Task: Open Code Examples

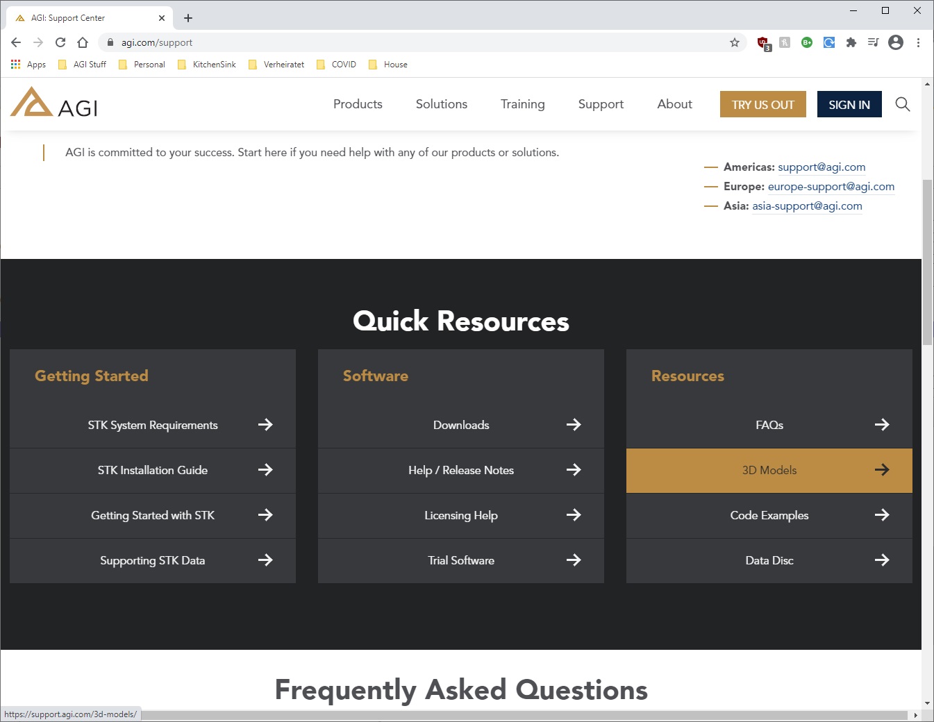Action: (x=769, y=516)
